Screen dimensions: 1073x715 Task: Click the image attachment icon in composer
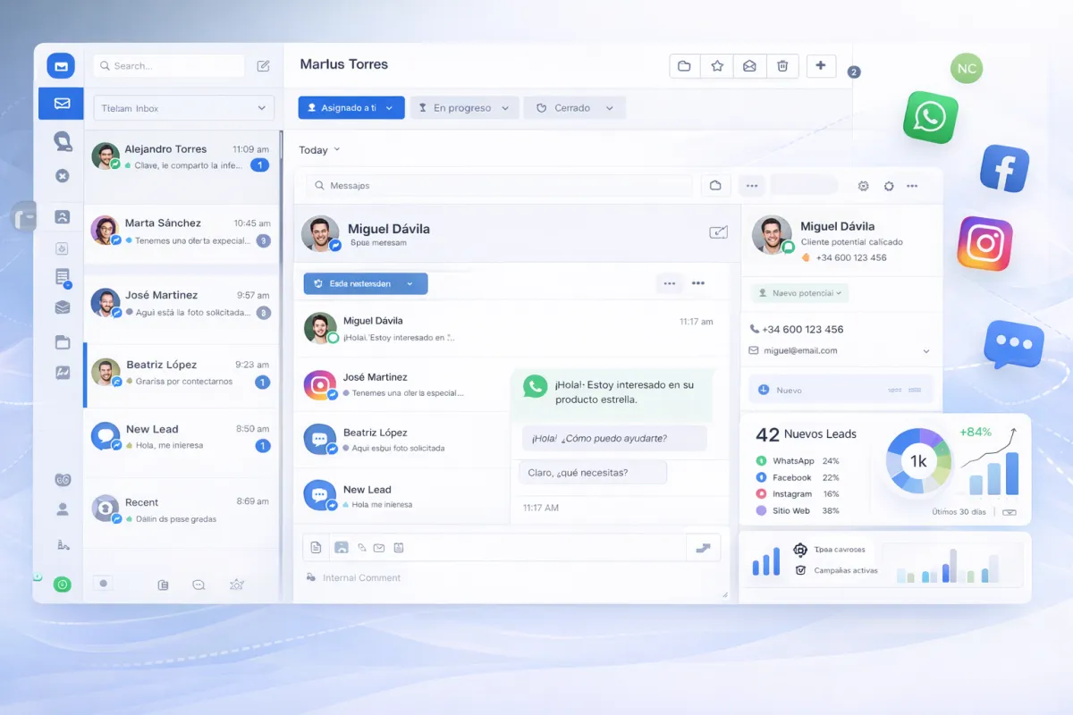point(341,547)
